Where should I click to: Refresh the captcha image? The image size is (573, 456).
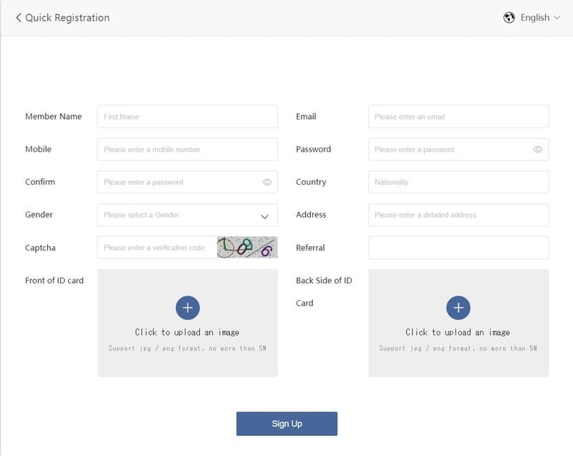click(247, 248)
